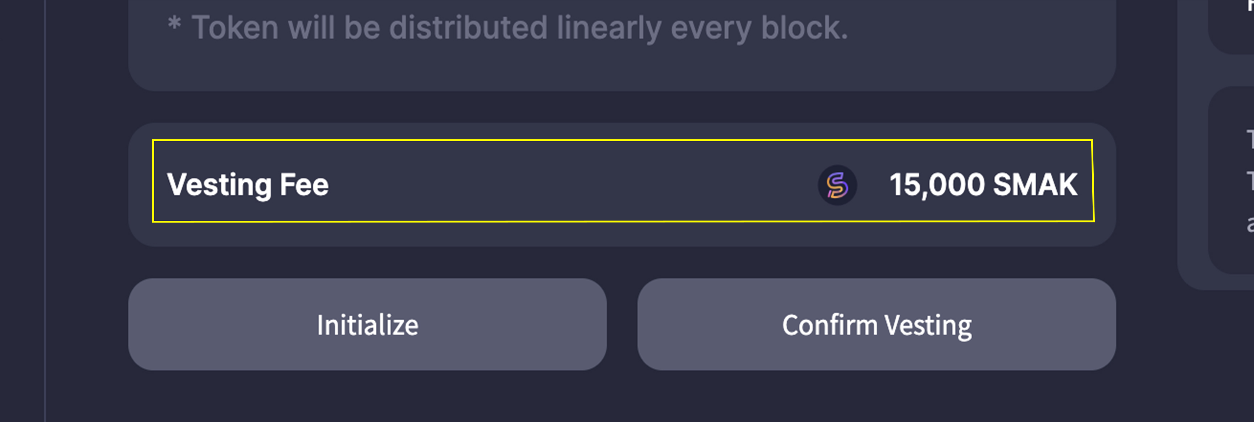Click the partially visible right side panel

coord(1232,180)
